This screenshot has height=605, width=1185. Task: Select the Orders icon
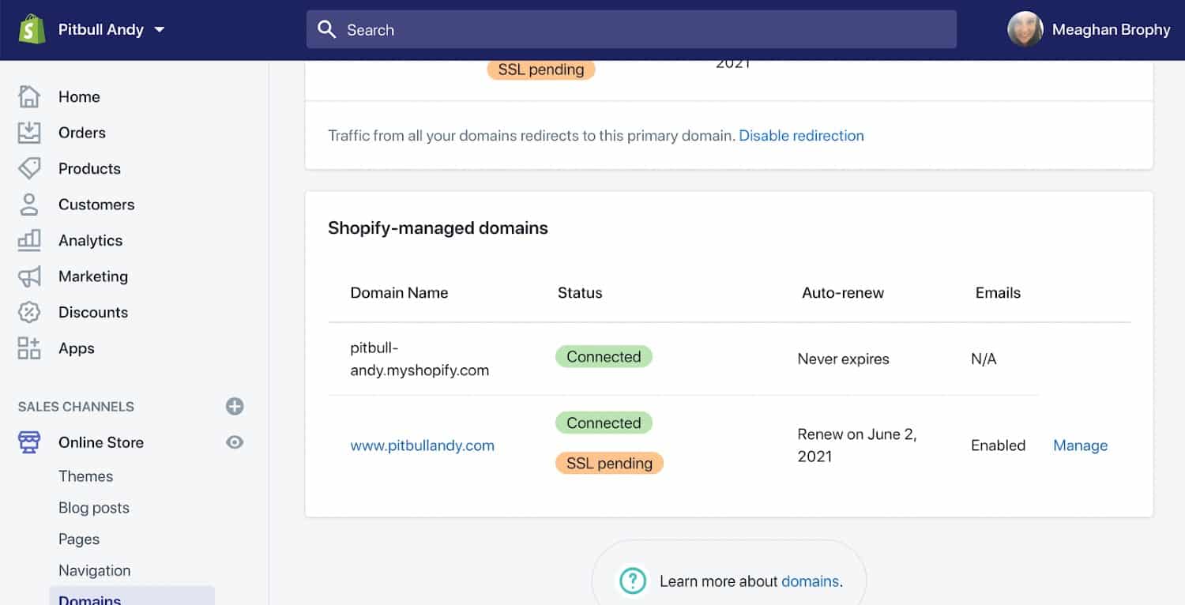tap(29, 132)
